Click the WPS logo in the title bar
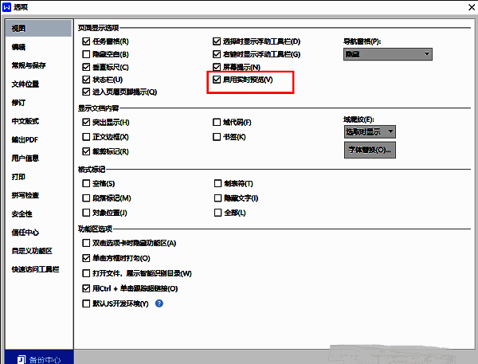The height and width of the screenshot is (364, 478). click(x=6, y=6)
